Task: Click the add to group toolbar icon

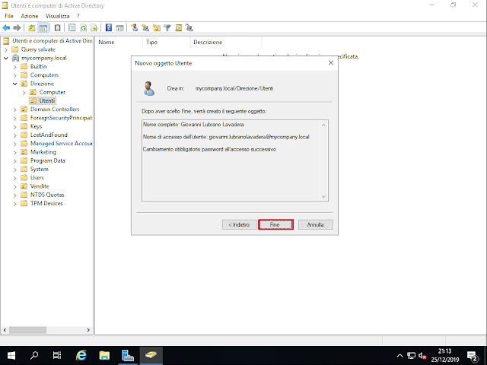Action: pos(189,28)
